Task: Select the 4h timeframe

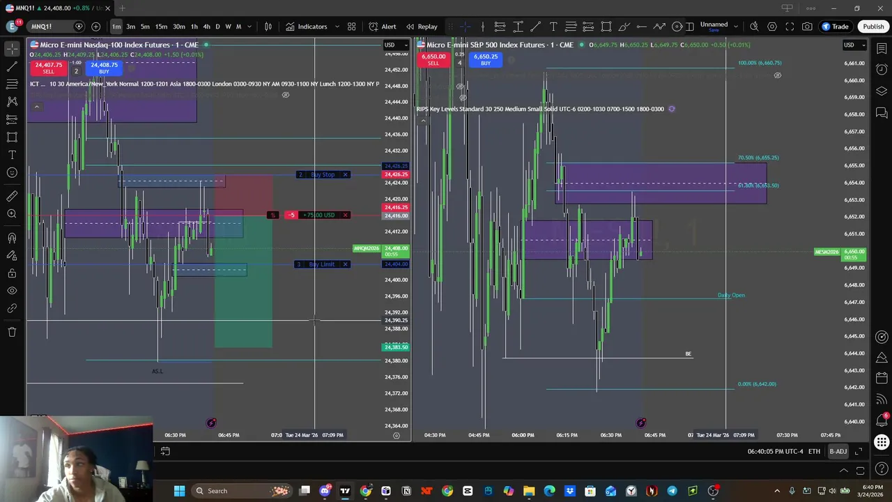Action: [206, 26]
